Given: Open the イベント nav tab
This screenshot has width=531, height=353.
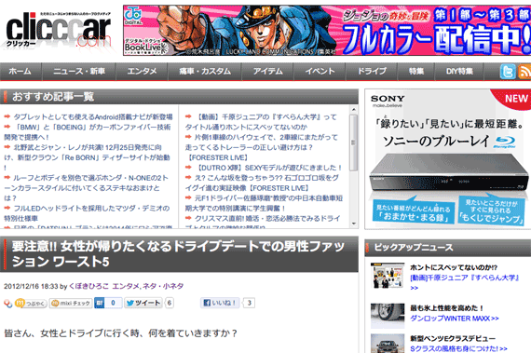Looking at the screenshot, I should click(320, 72).
